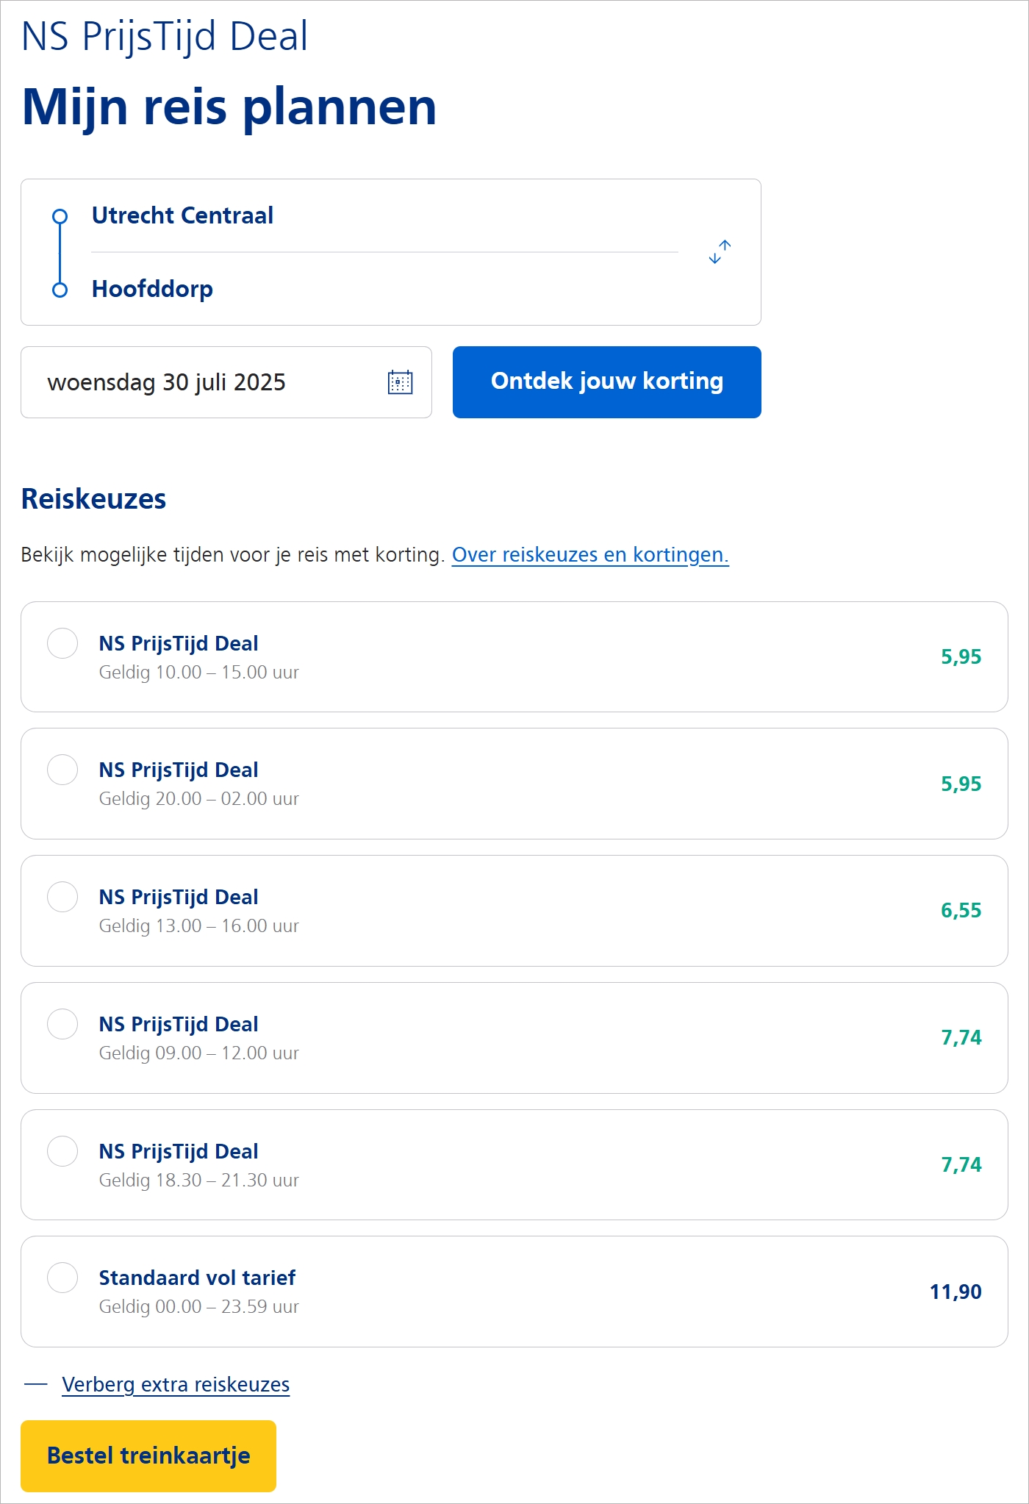The width and height of the screenshot is (1029, 1504).
Task: Click the 11,90 full fare price
Action: [955, 1292]
